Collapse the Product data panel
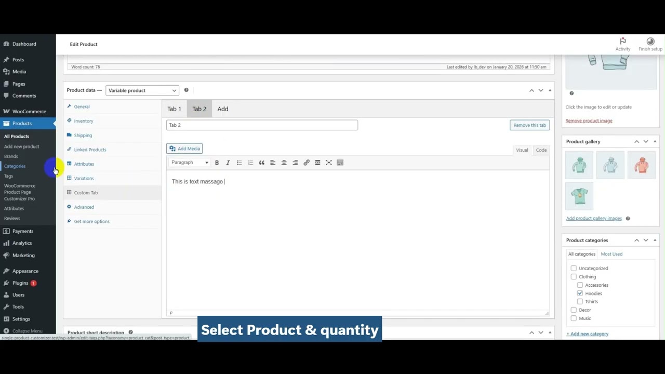Screen dimensions: 665x374 click(550, 90)
